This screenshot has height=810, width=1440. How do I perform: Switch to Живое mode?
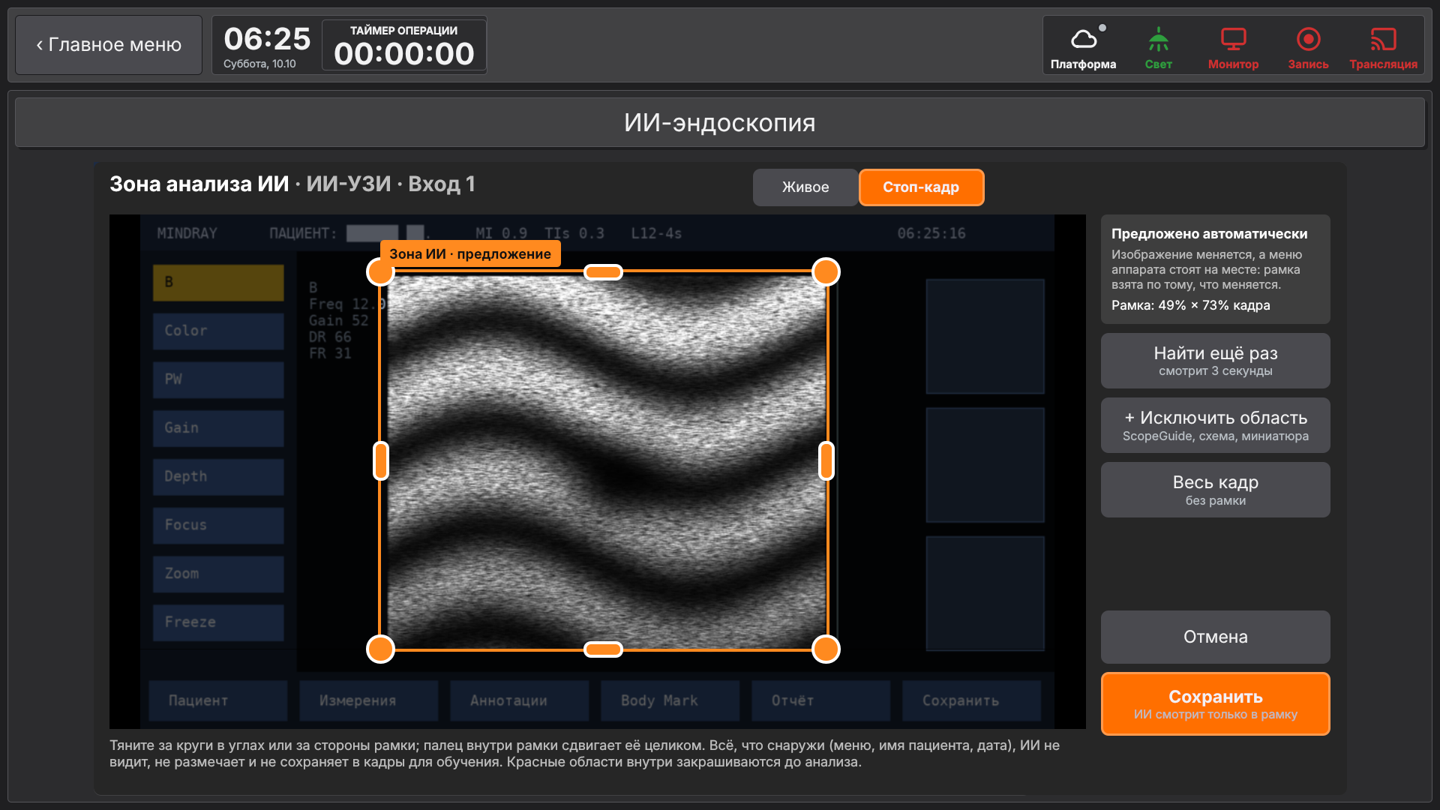click(x=805, y=187)
